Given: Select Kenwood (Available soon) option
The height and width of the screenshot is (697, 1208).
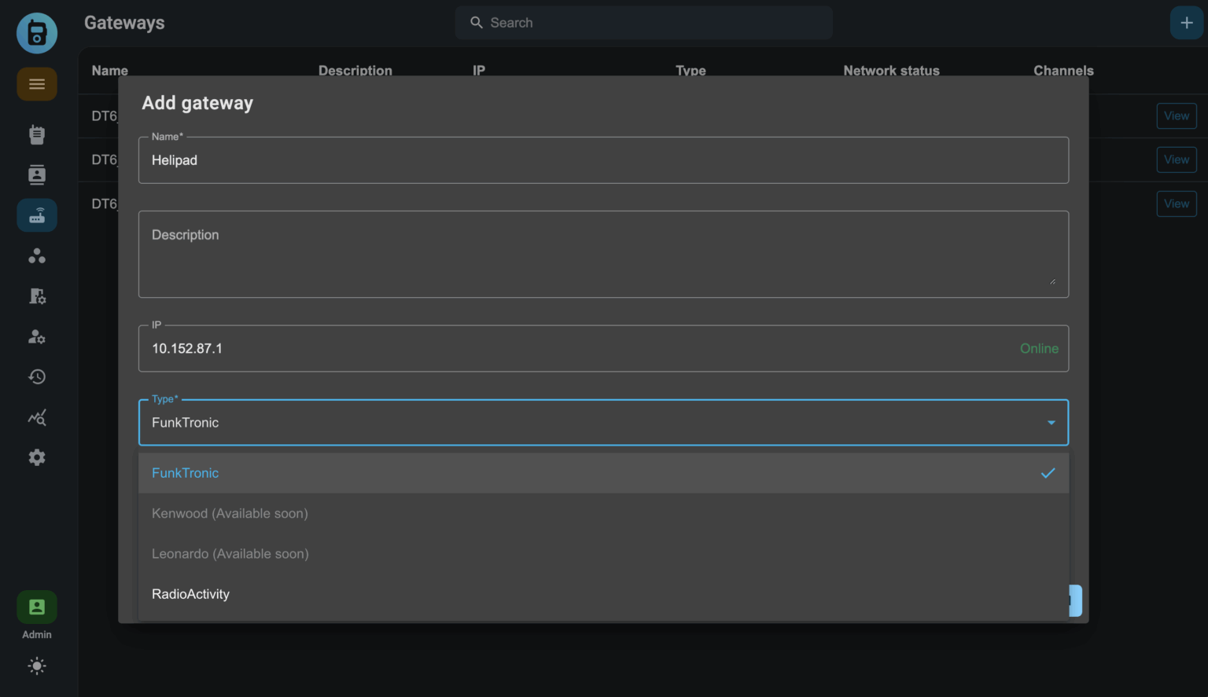Looking at the screenshot, I should [230, 513].
